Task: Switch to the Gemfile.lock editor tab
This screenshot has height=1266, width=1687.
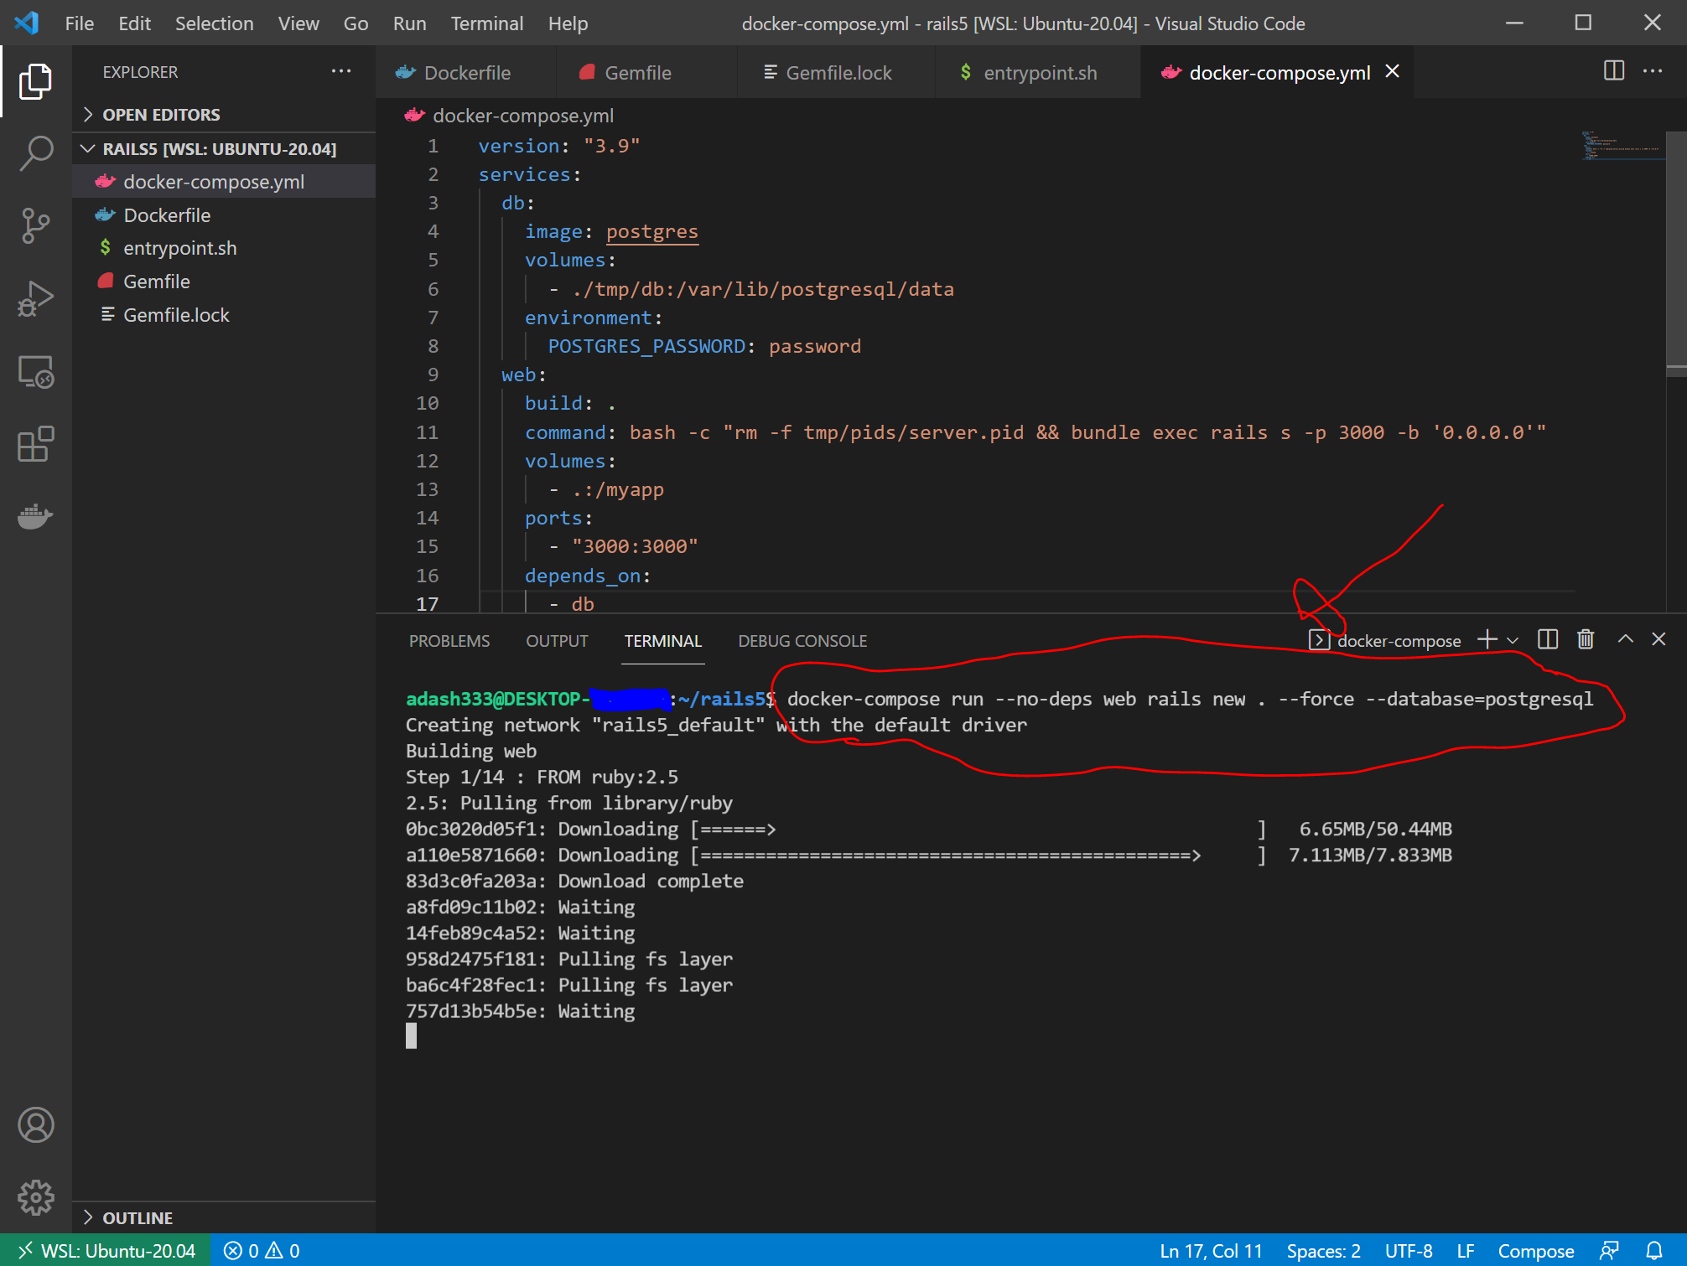Action: point(837,73)
